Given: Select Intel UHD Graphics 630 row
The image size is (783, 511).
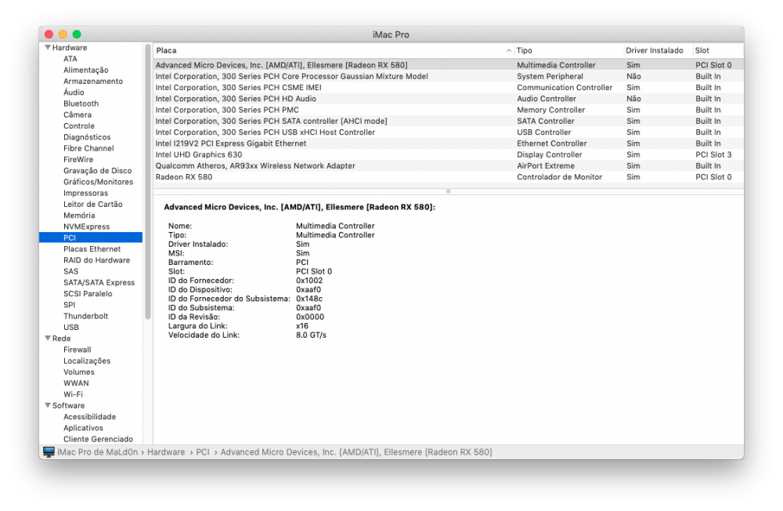Looking at the screenshot, I should [449, 154].
